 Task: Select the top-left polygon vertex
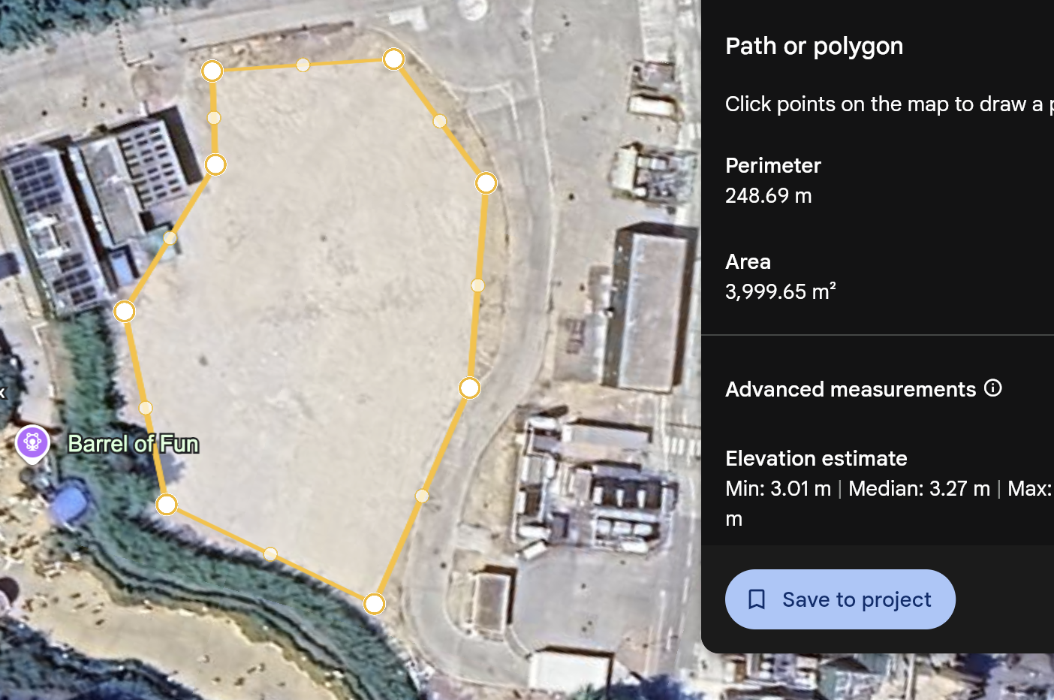pyautogui.click(x=212, y=71)
